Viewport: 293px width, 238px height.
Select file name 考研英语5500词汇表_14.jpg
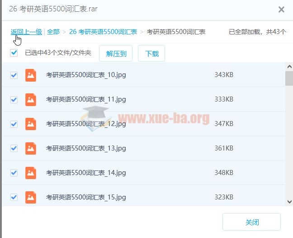pos(86,173)
